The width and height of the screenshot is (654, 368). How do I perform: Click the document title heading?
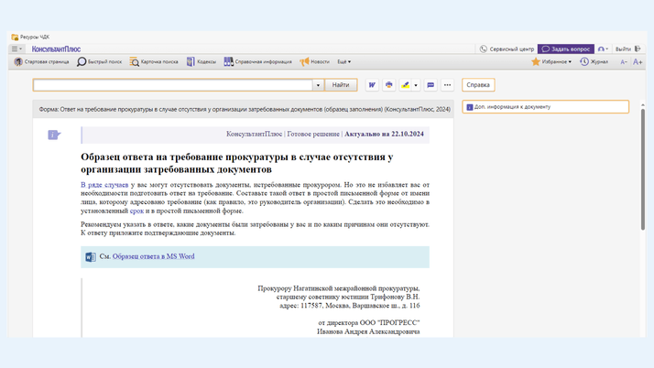click(x=236, y=163)
